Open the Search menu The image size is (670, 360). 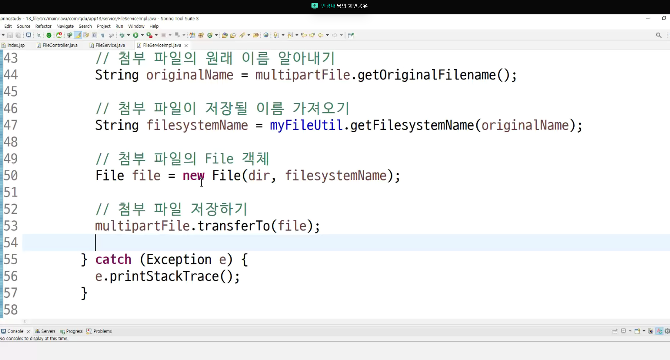click(x=85, y=26)
